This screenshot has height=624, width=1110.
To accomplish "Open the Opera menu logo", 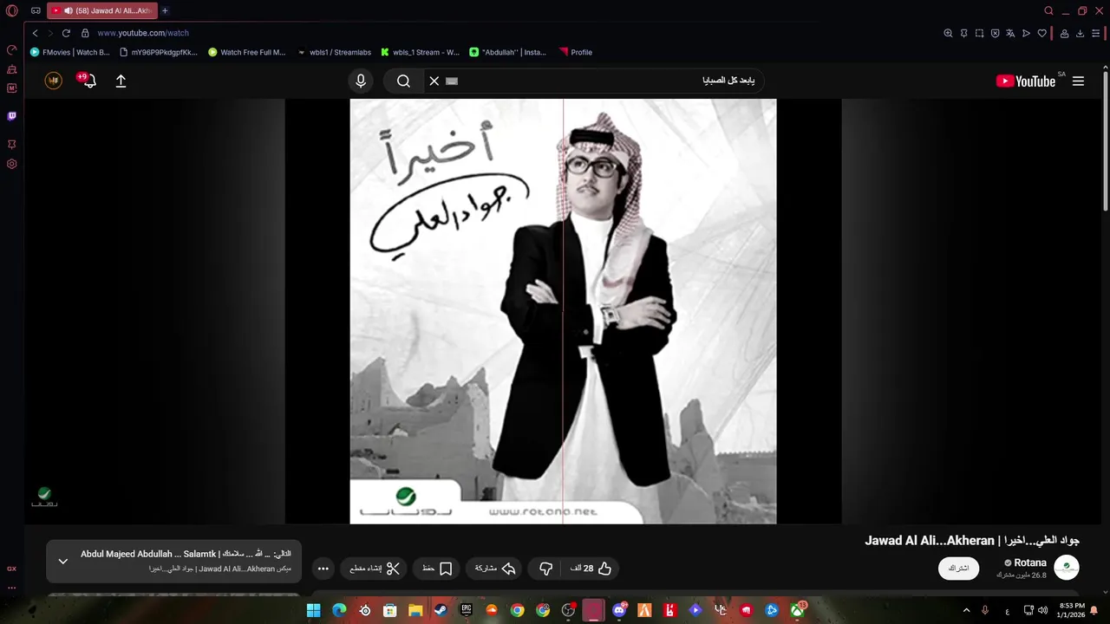I will [x=12, y=11].
